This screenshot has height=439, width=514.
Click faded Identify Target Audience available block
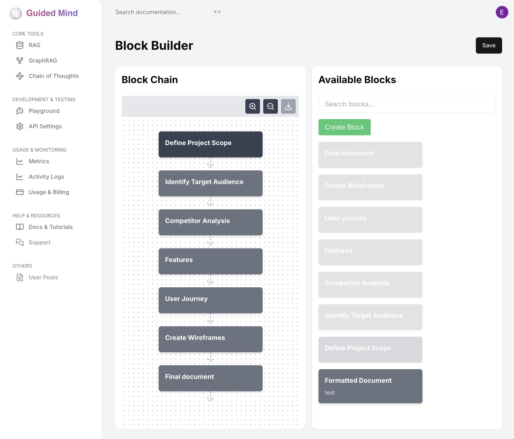click(x=370, y=317)
